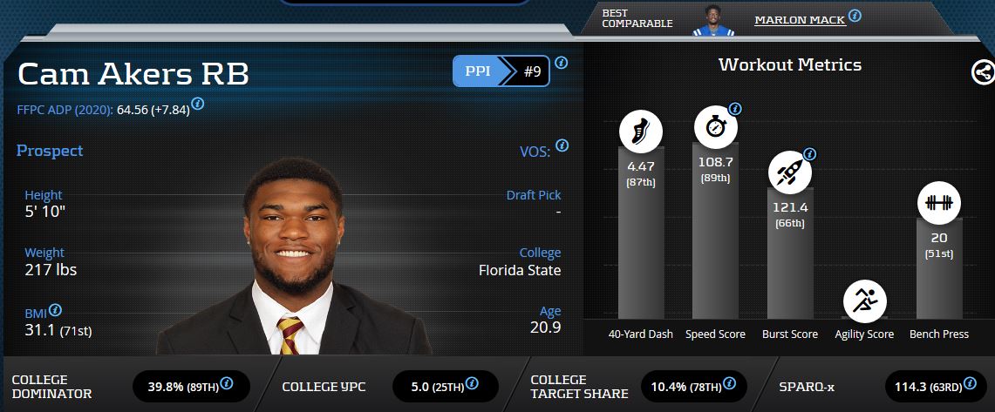Screen dimensions: 995x412
Task: Click the 40-Yard Dash shoe icon
Action: click(x=640, y=132)
